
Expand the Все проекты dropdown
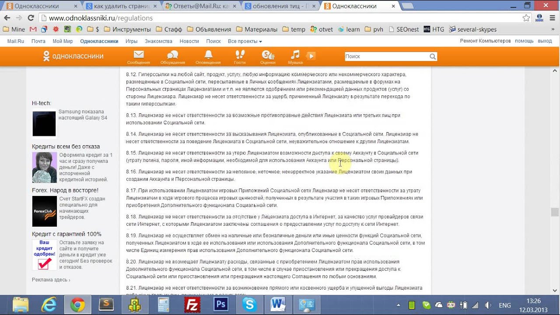[x=245, y=41]
